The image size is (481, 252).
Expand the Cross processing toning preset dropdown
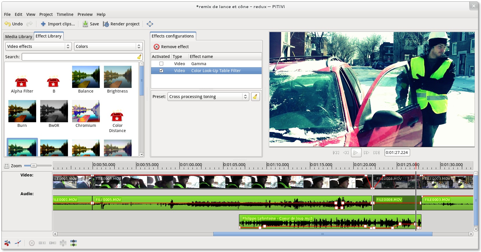point(208,97)
